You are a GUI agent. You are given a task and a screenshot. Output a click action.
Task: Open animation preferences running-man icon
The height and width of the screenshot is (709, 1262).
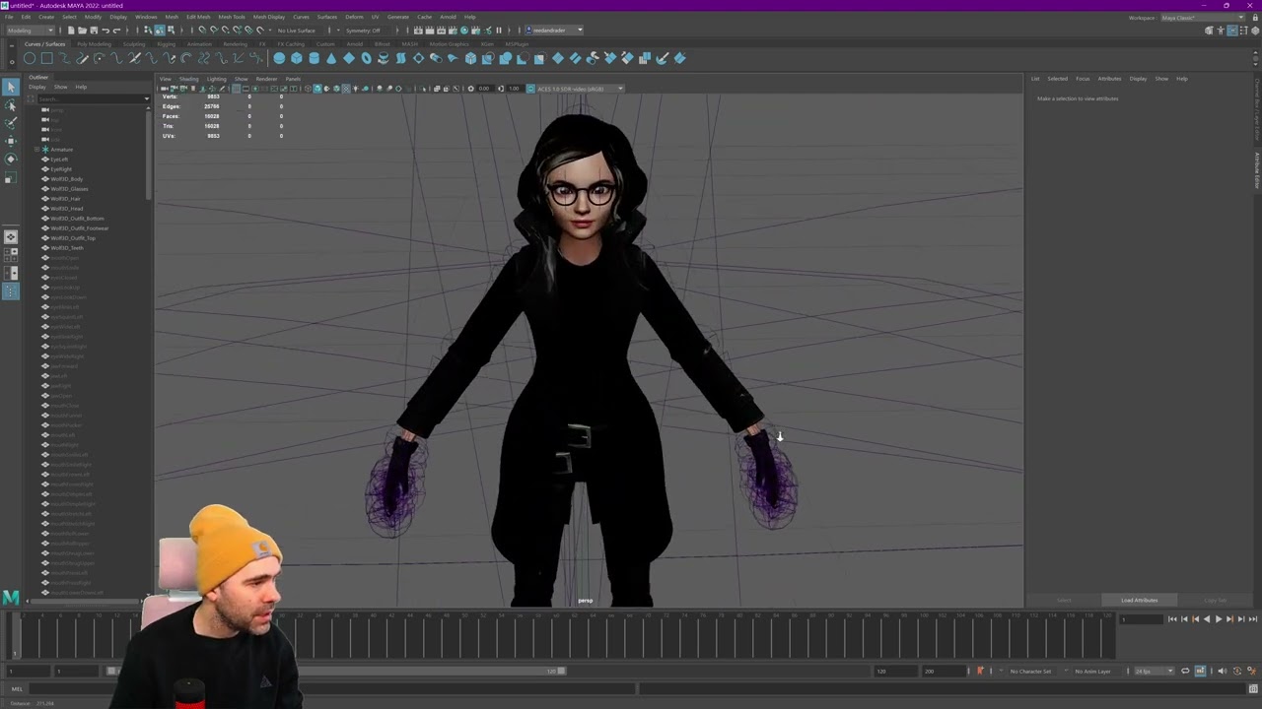pyautogui.click(x=1250, y=672)
